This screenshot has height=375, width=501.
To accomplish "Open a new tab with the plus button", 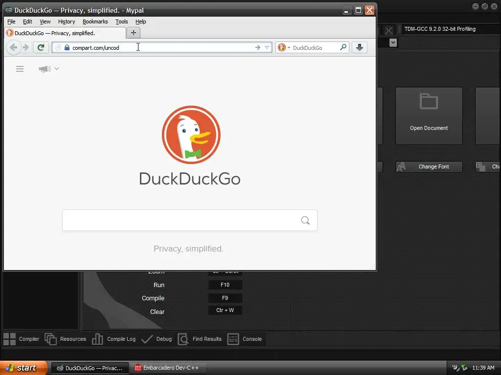I will tap(134, 33).
